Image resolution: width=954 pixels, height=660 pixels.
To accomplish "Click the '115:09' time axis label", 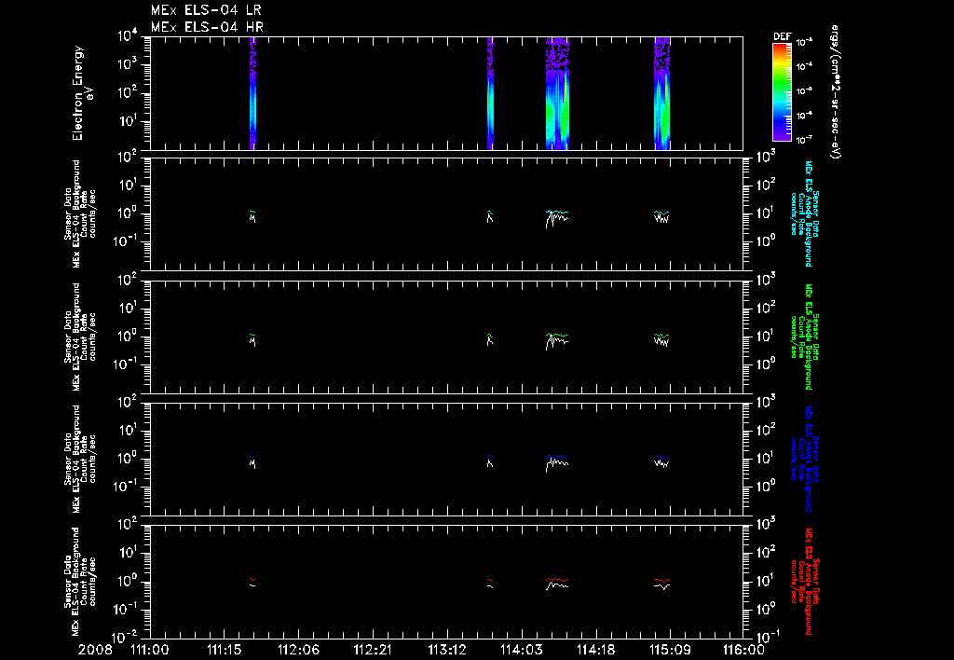I will coord(669,650).
